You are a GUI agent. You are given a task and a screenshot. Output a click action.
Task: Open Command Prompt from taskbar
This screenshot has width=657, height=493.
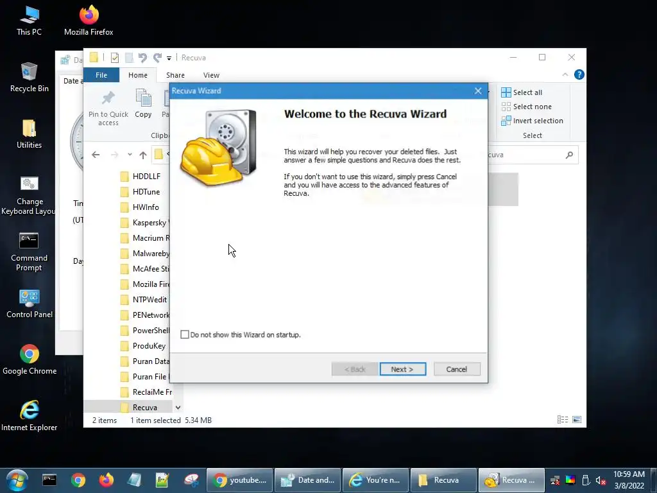pyautogui.click(x=49, y=480)
